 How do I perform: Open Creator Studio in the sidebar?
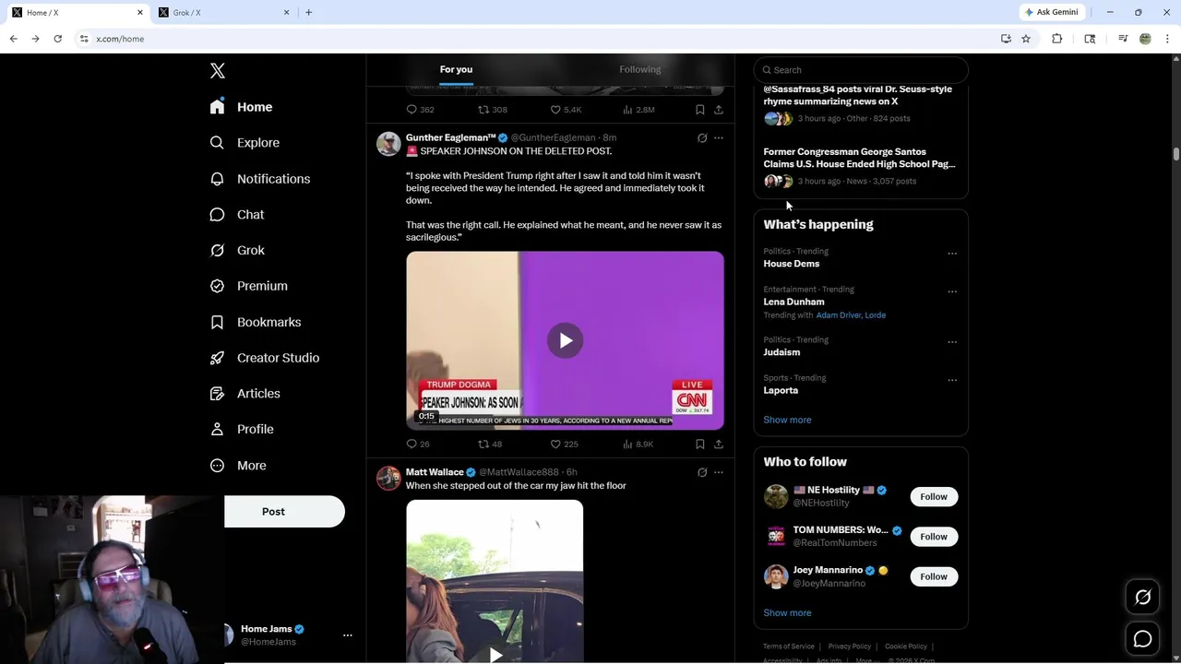point(264,358)
